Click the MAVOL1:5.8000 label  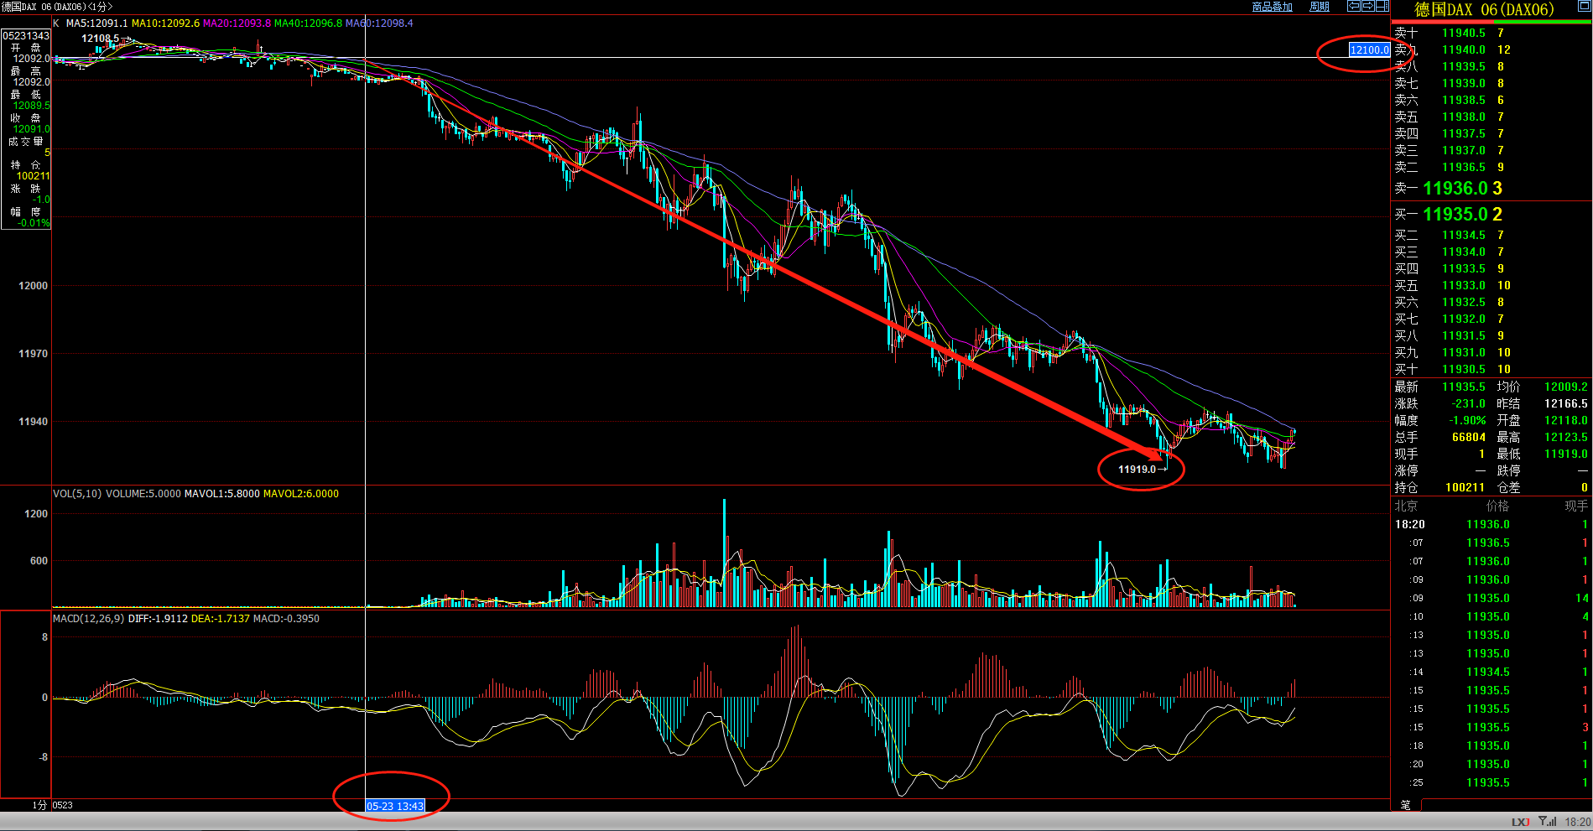coord(221,494)
